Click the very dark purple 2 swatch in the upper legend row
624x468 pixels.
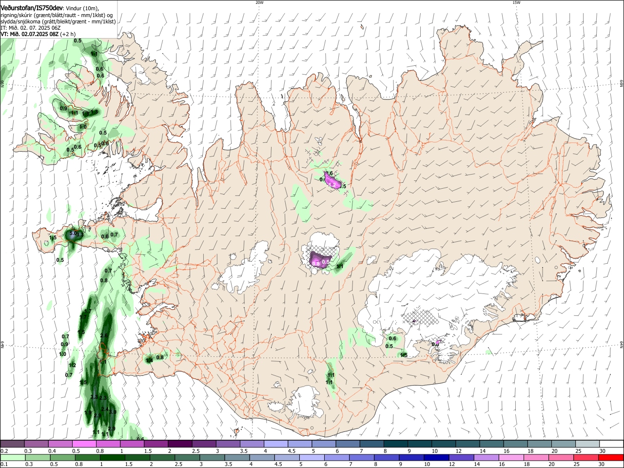(179, 444)
